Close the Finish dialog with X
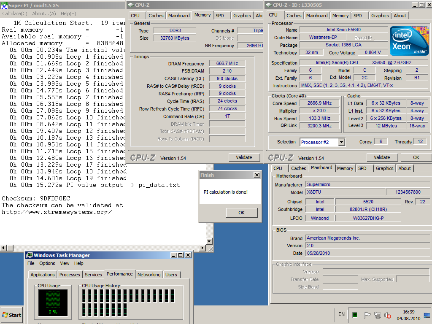Image resolution: width=432 pixels, height=324 pixels. click(x=257, y=175)
